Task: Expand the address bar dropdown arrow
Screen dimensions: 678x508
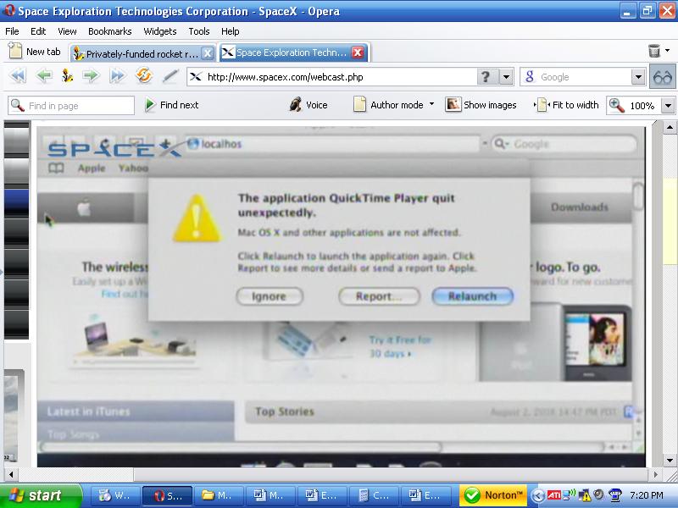Action: coord(506,77)
